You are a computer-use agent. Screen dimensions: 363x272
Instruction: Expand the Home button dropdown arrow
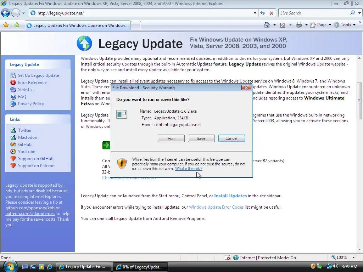click(x=275, y=25)
